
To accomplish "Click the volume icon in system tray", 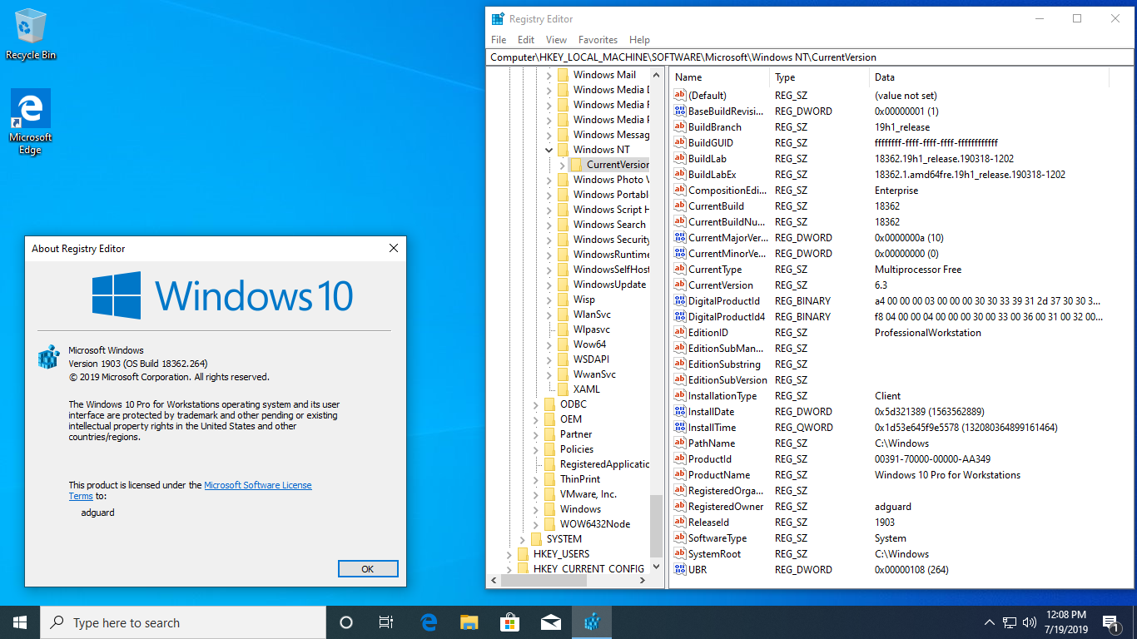I will point(1030,622).
